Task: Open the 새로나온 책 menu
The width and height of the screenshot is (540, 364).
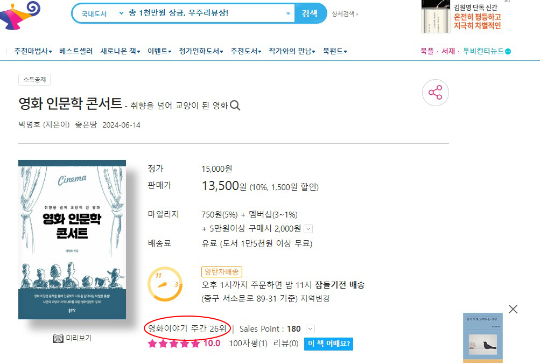Action: [120, 51]
